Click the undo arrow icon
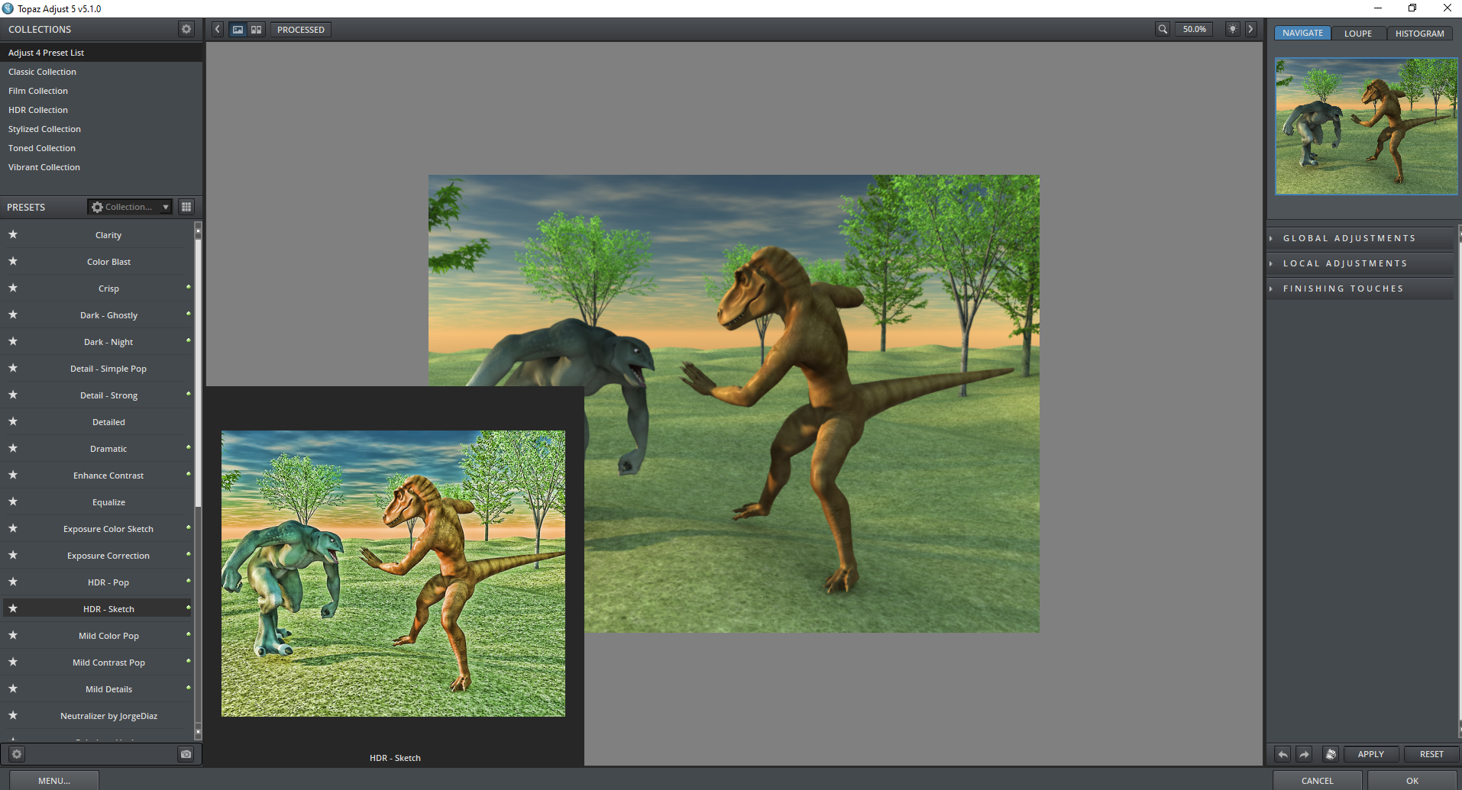 point(1283,754)
